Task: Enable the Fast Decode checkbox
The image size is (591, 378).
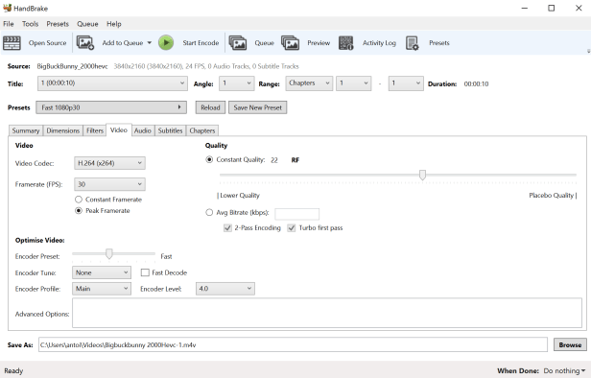Action: coord(145,272)
